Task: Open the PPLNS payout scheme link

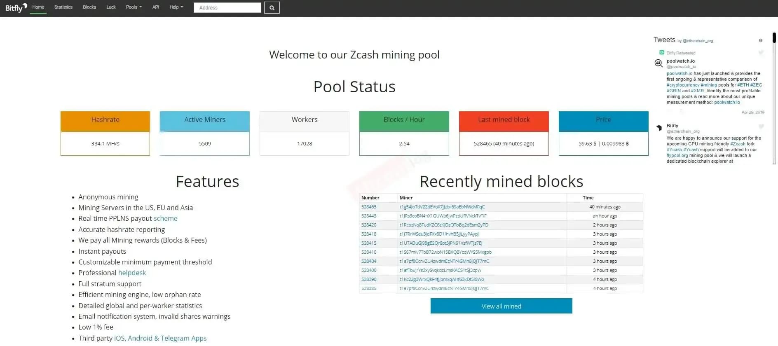Action: [166, 218]
